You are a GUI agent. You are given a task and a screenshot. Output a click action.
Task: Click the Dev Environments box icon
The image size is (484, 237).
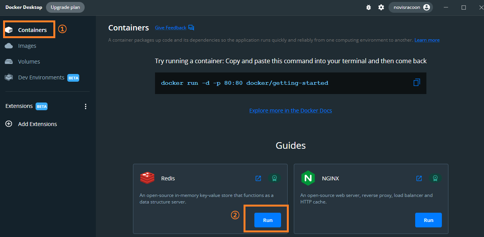point(9,77)
